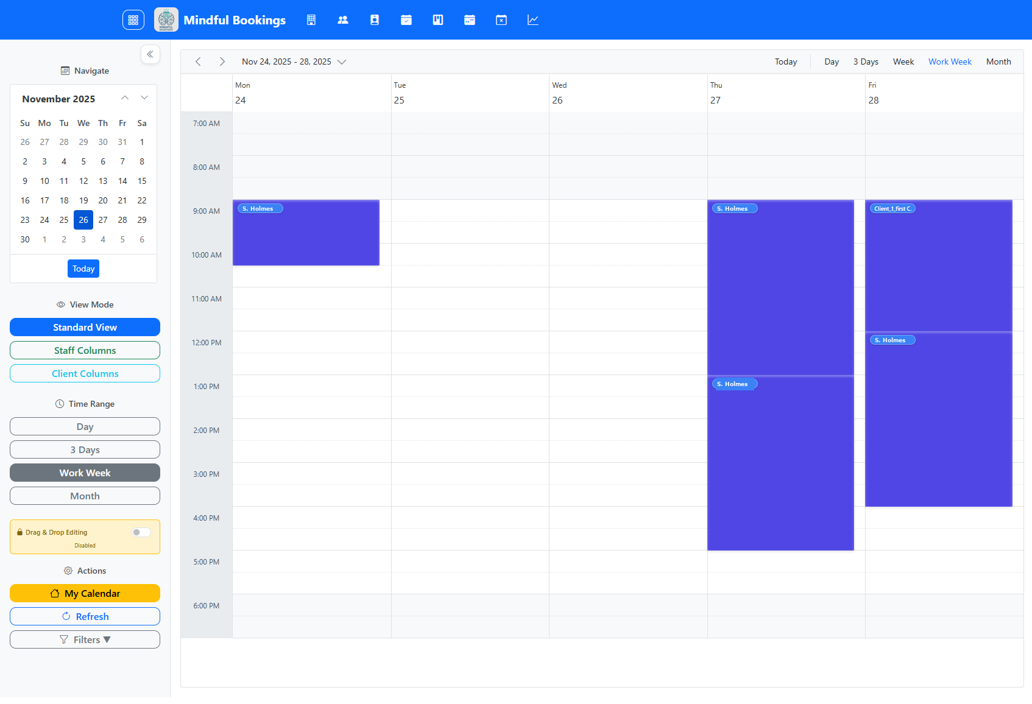Select Client Columns view

point(85,373)
